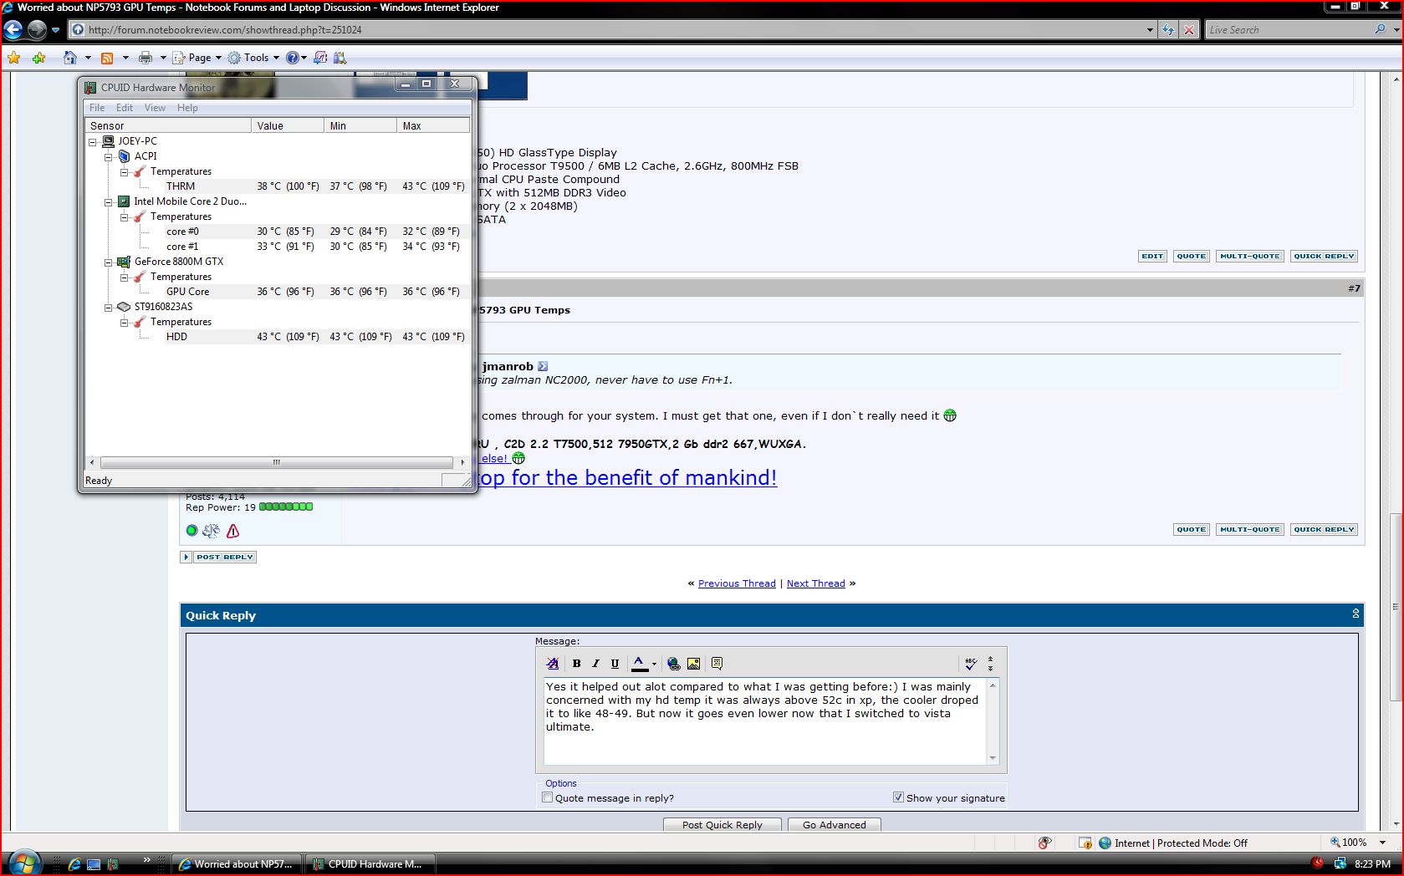
Task: Collapse the ST9160823AS hard drive node
Action: coord(109,307)
